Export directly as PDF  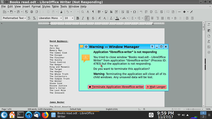(x=26, y=12)
